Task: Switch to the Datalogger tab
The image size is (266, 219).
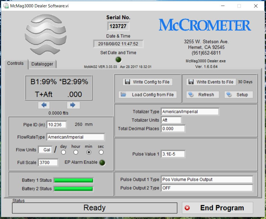Action: point(42,64)
